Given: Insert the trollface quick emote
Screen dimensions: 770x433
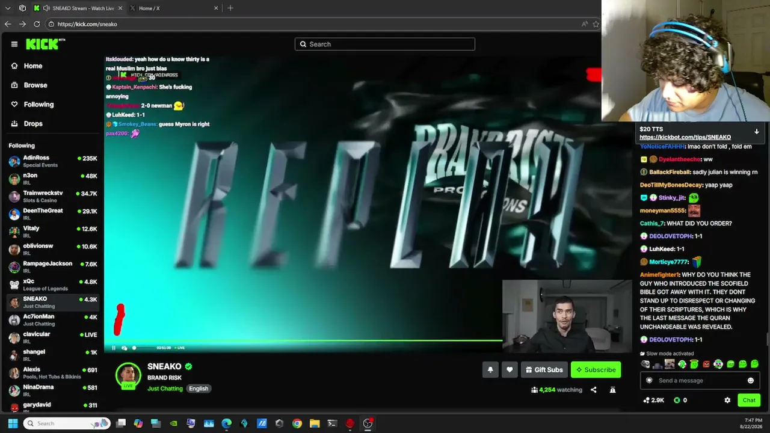Looking at the screenshot, I should point(645,364).
